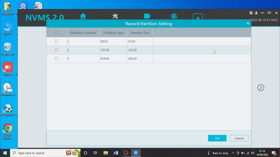This screenshot has height=157, width=280.
Task: Close the Record Partition Setting dialog
Action: pos(248,23)
